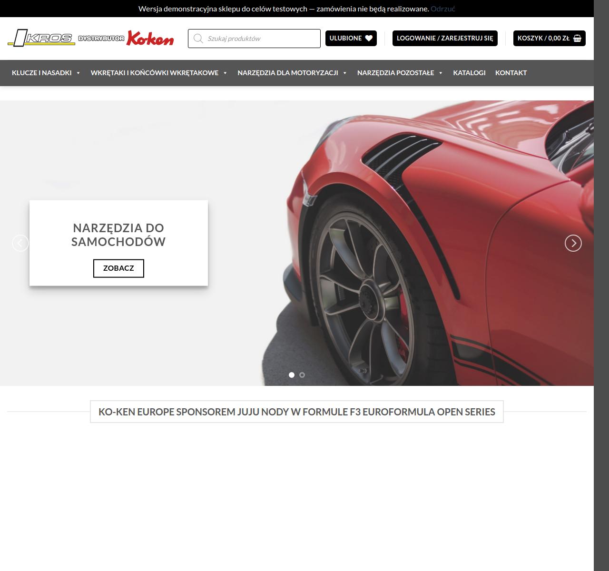Expand Narzędzia dla Motoryzacji dropdown
This screenshot has height=571, width=609.
(292, 73)
